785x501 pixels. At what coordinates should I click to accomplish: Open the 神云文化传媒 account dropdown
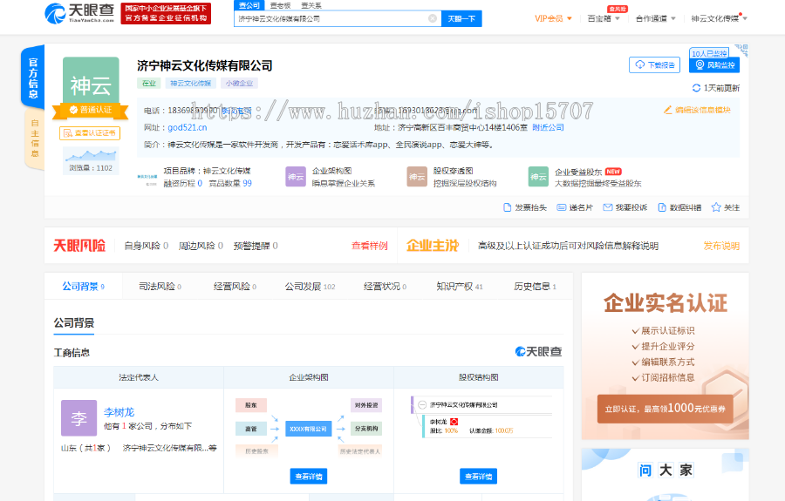719,18
